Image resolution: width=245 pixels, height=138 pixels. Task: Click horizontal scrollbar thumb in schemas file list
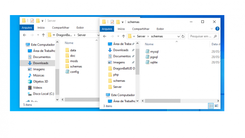point(162,101)
